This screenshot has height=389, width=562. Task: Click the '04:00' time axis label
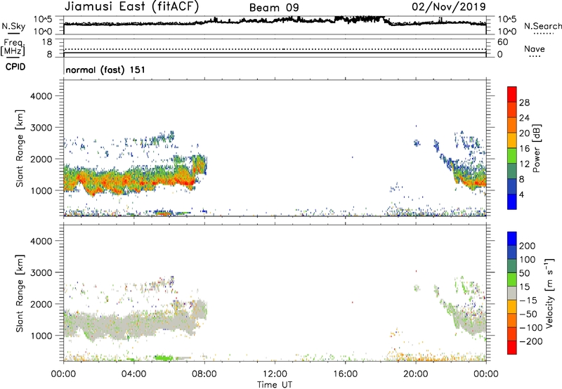133,374
